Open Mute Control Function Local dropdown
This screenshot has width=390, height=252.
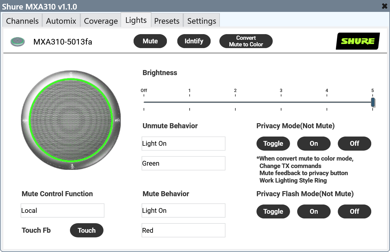62,211
